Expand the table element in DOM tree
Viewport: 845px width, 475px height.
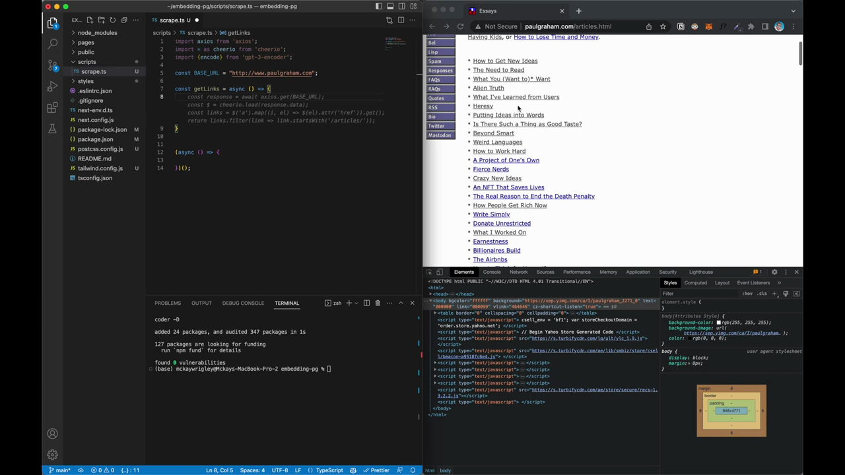click(435, 313)
